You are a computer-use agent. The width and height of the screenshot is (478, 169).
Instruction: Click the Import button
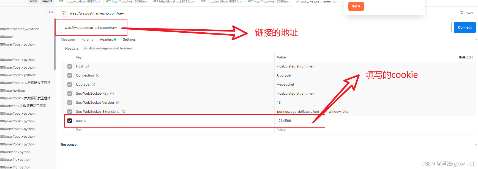coord(47,2)
